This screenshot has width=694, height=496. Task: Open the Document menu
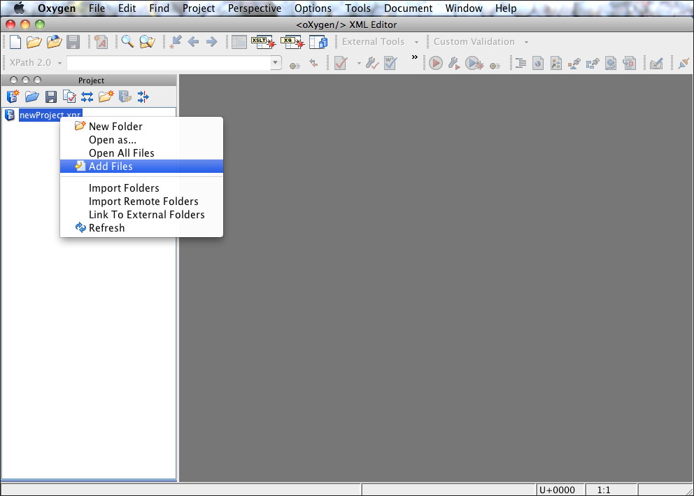pos(408,8)
